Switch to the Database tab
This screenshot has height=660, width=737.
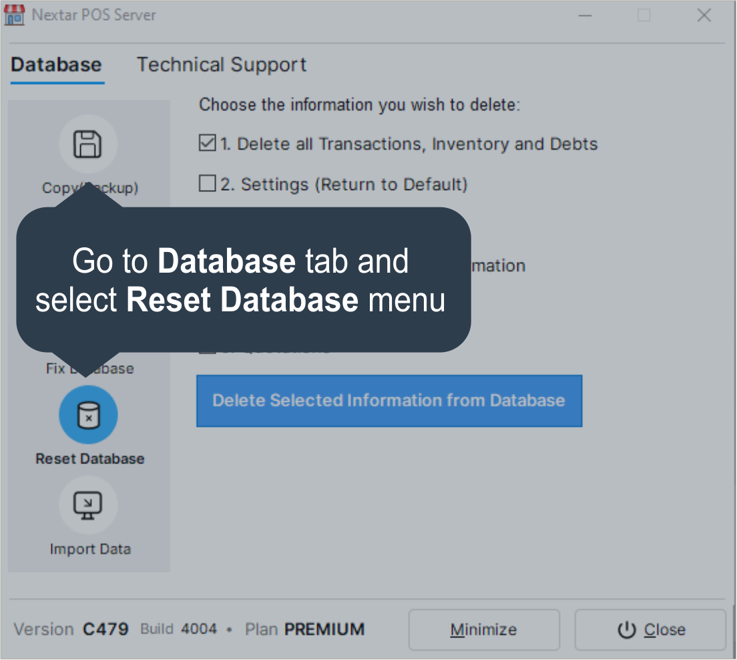[56, 65]
